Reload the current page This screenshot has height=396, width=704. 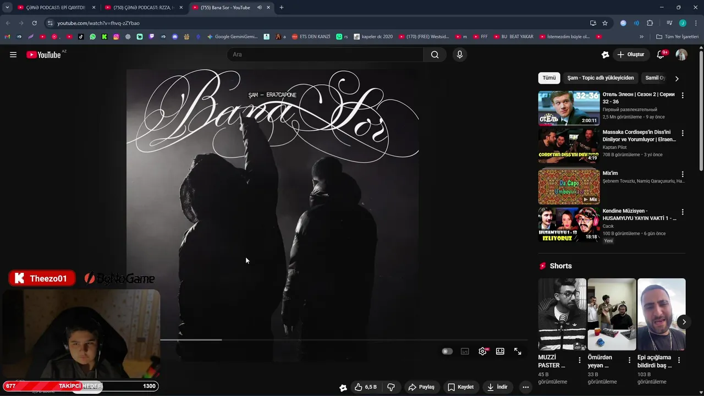34,23
